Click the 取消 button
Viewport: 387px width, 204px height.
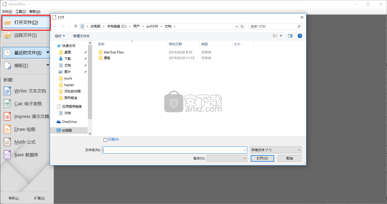point(290,158)
